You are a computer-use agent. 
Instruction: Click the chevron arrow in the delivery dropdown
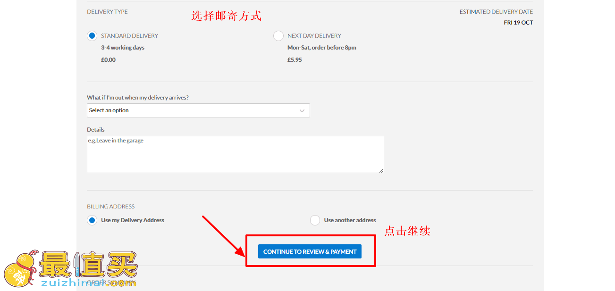pos(302,111)
